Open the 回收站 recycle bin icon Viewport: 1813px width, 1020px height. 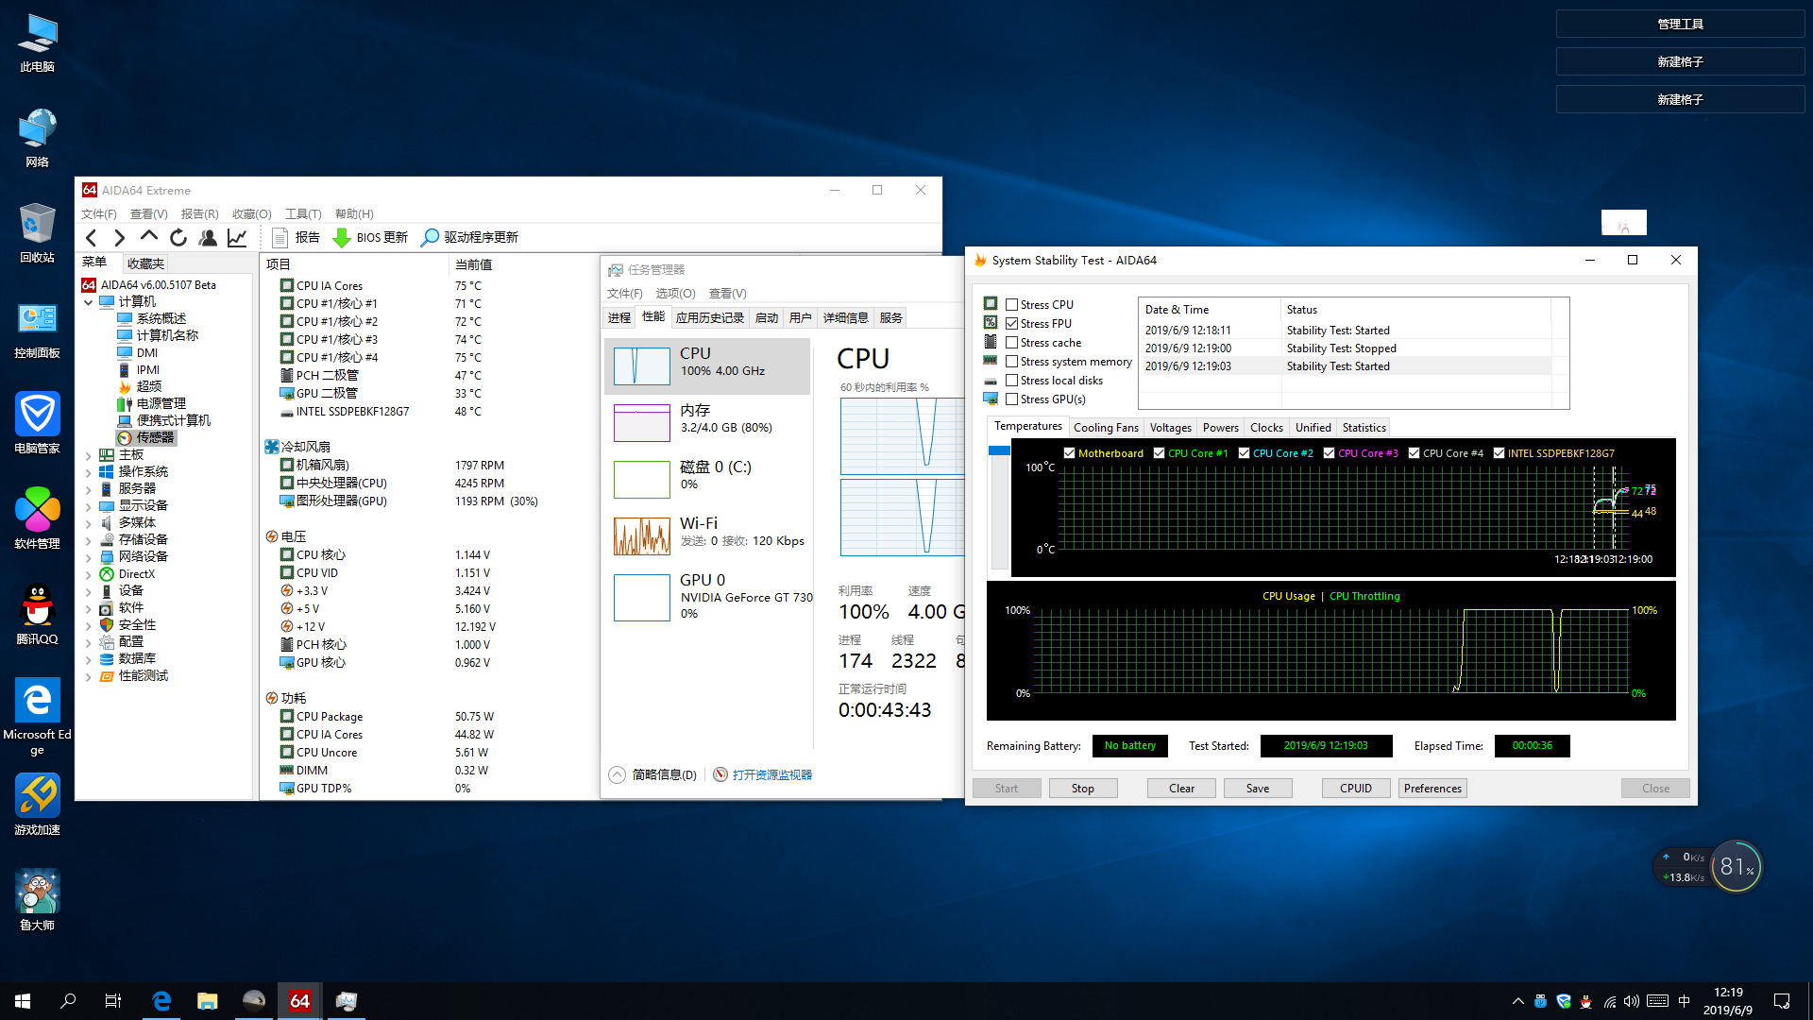pos(38,234)
